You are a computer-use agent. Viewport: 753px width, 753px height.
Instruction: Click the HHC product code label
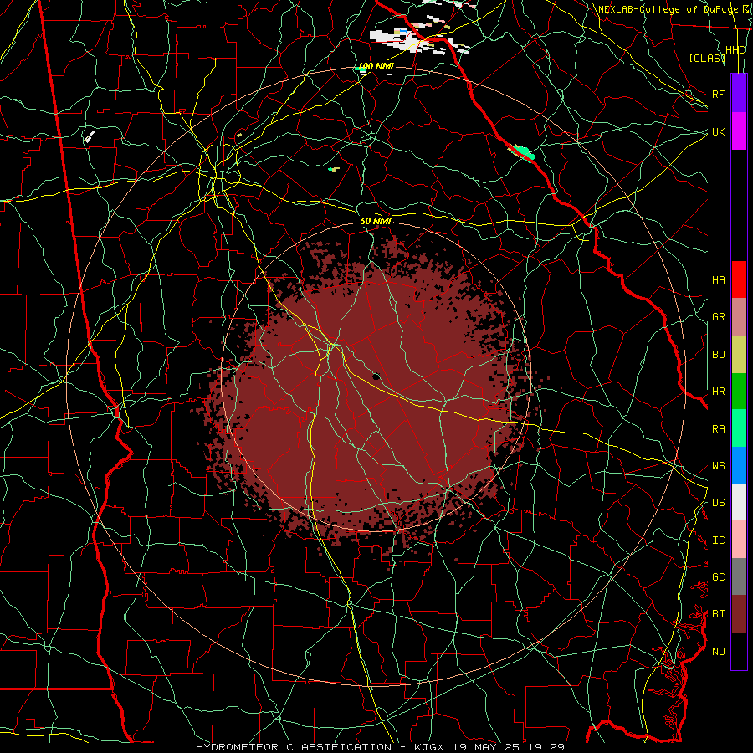(735, 50)
